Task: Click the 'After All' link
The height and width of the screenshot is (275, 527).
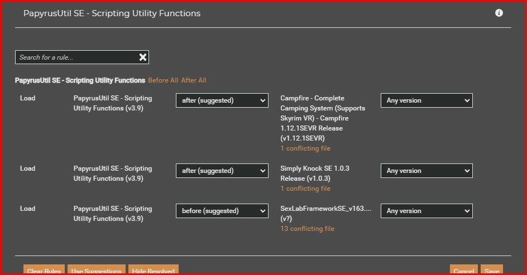Action: point(194,80)
